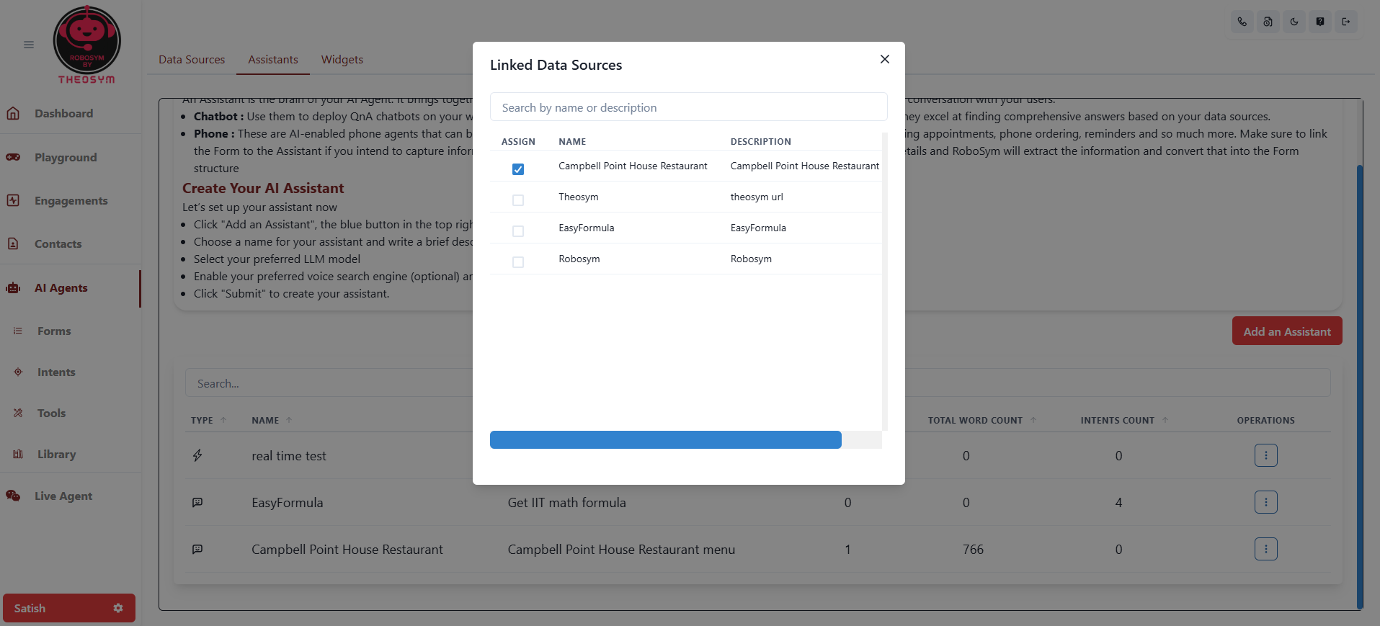Open Forms under AI Agents

click(54, 331)
